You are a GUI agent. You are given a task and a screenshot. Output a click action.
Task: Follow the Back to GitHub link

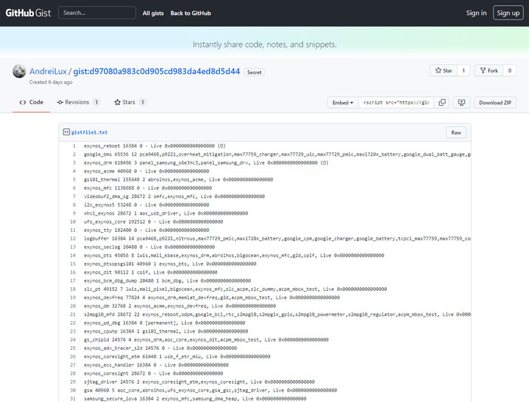pyautogui.click(x=190, y=13)
